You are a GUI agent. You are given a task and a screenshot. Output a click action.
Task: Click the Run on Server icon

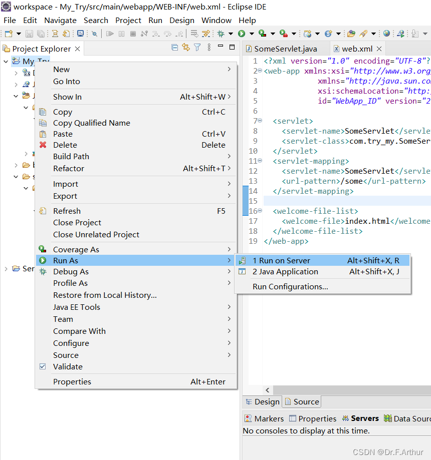pos(243,260)
